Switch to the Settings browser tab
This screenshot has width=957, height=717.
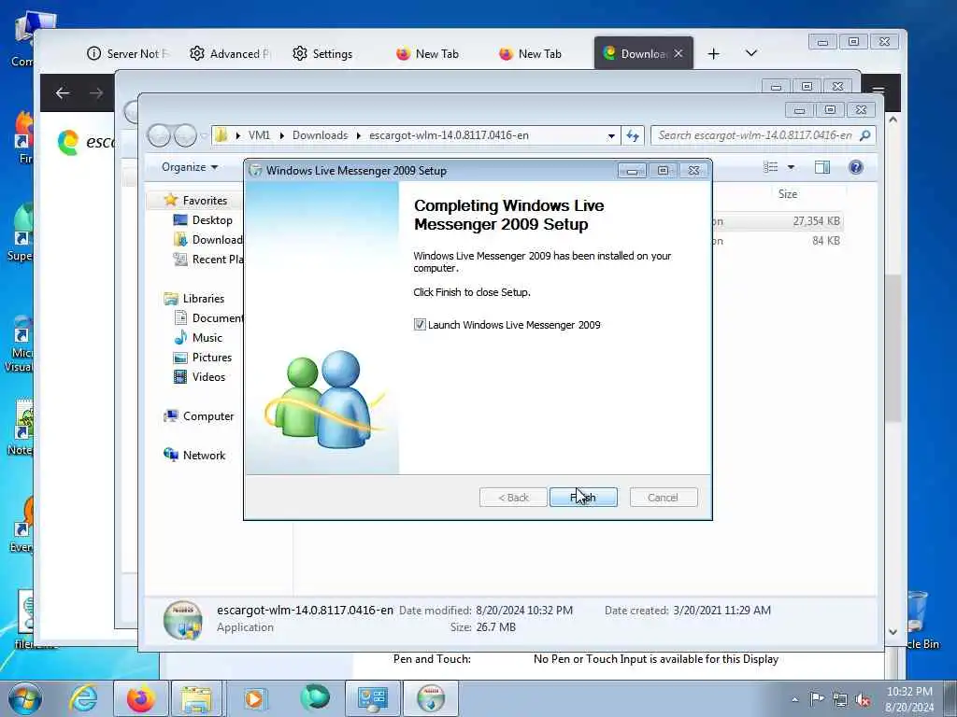click(322, 53)
